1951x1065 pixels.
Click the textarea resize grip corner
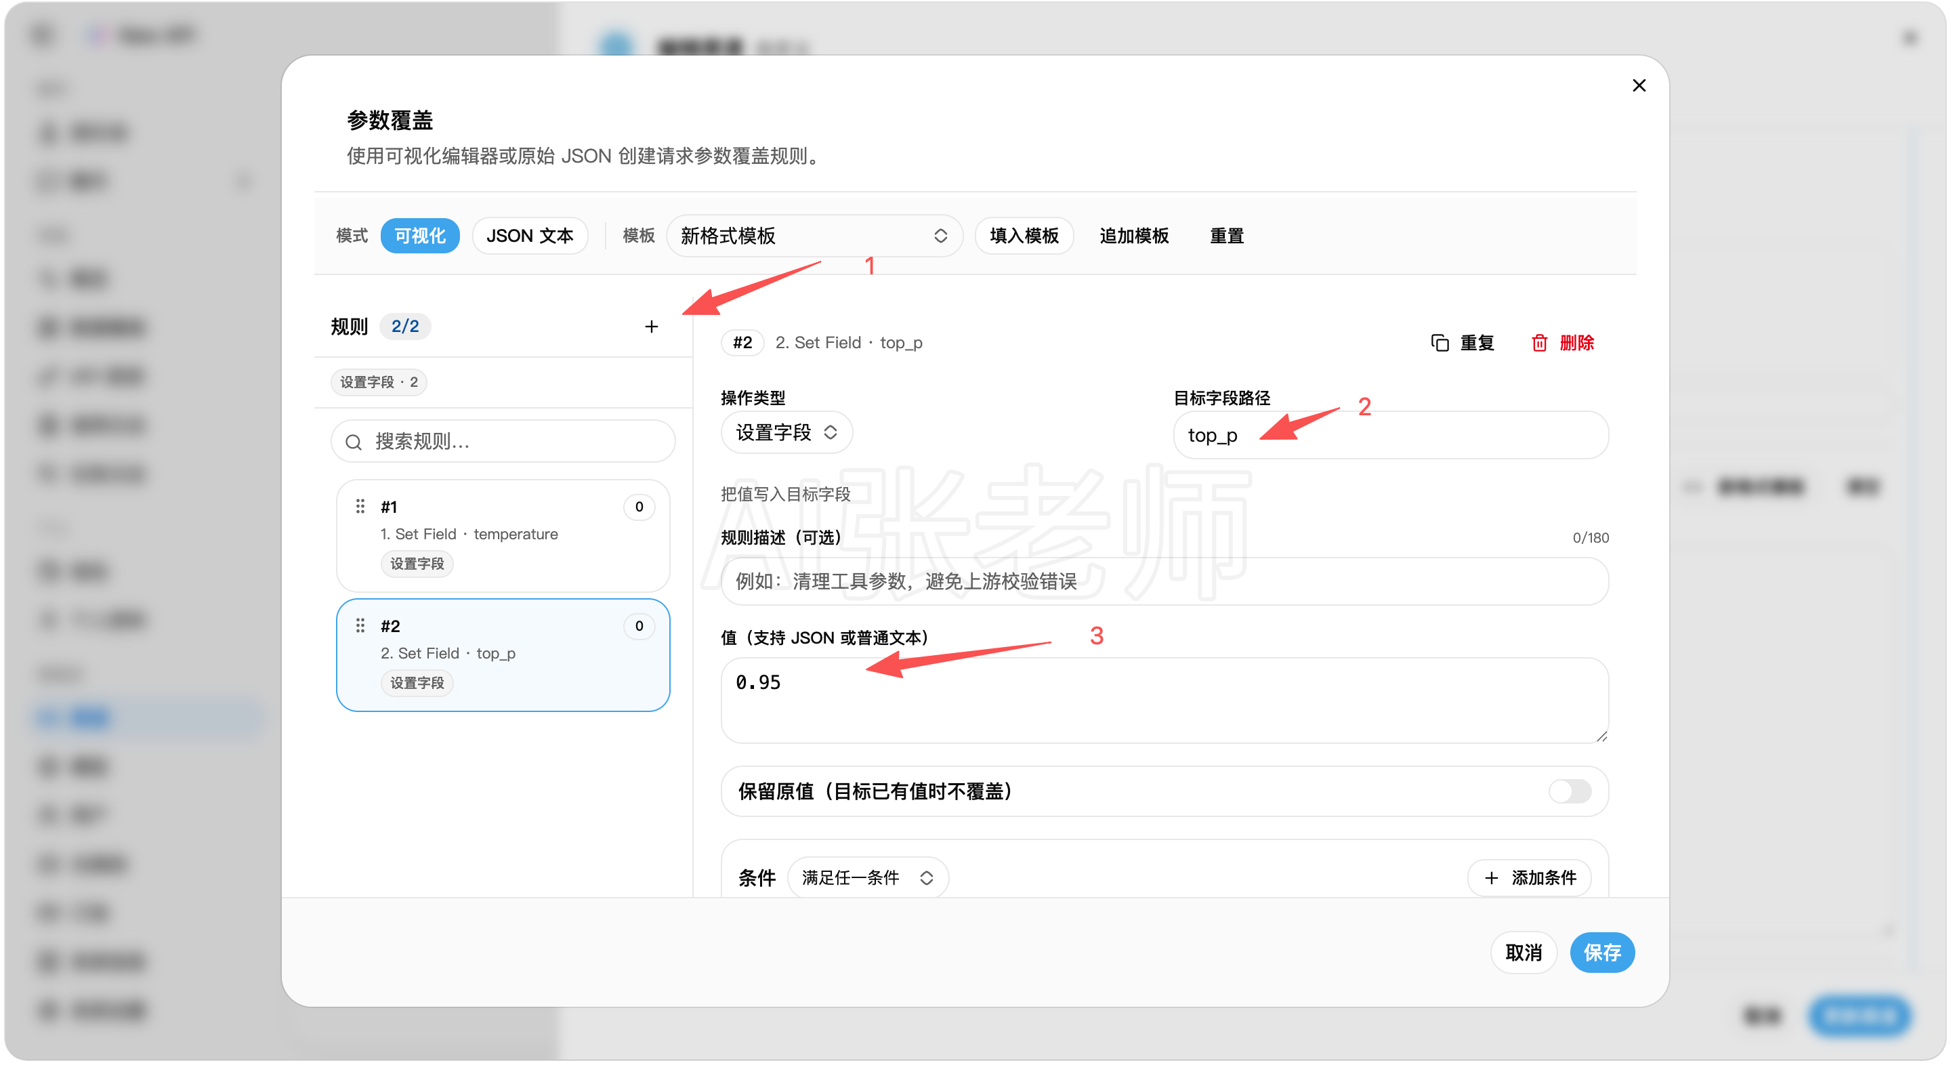click(x=1601, y=736)
